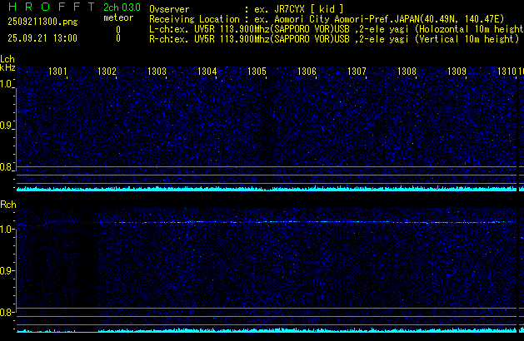Click the 1304 time marker
The width and height of the screenshot is (524, 341).
click(207, 72)
